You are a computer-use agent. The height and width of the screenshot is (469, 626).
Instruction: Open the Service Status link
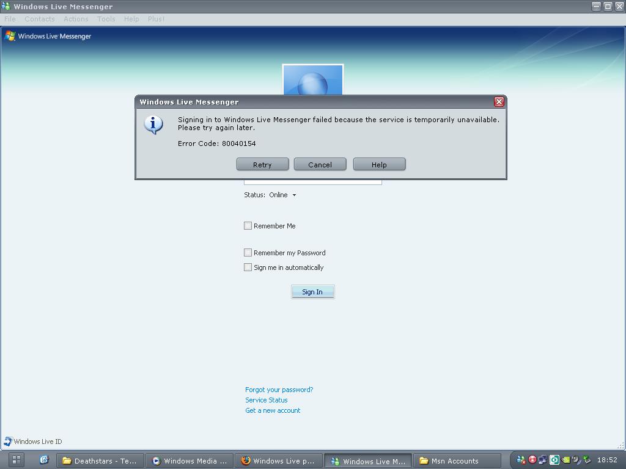[x=266, y=399]
